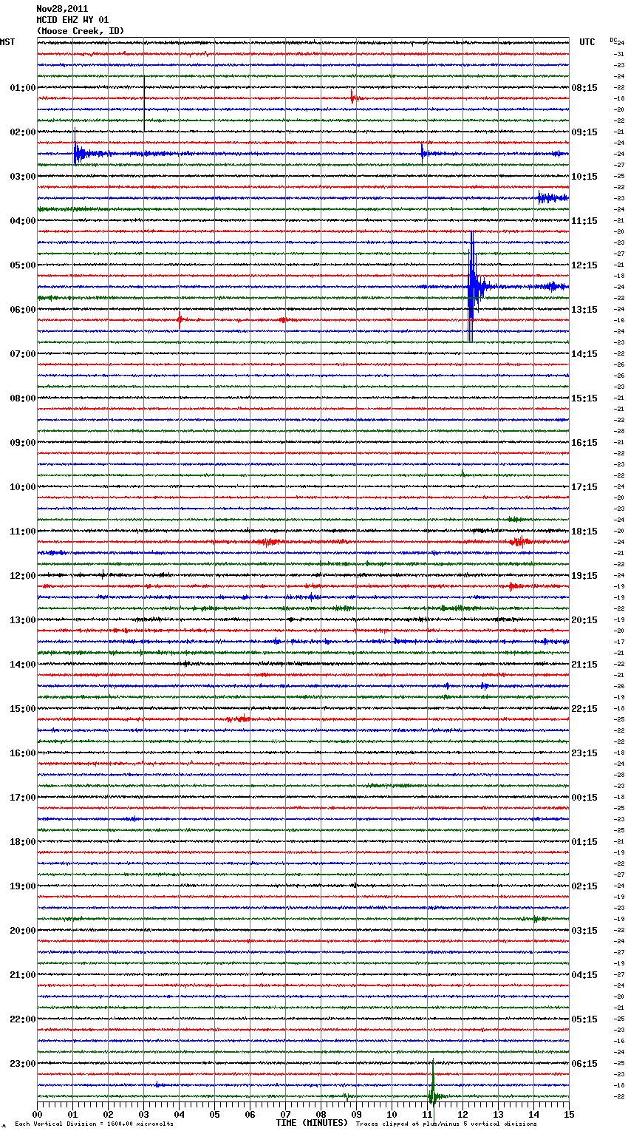
Task: Pick the 06:00 MST time label
Action: [22, 310]
